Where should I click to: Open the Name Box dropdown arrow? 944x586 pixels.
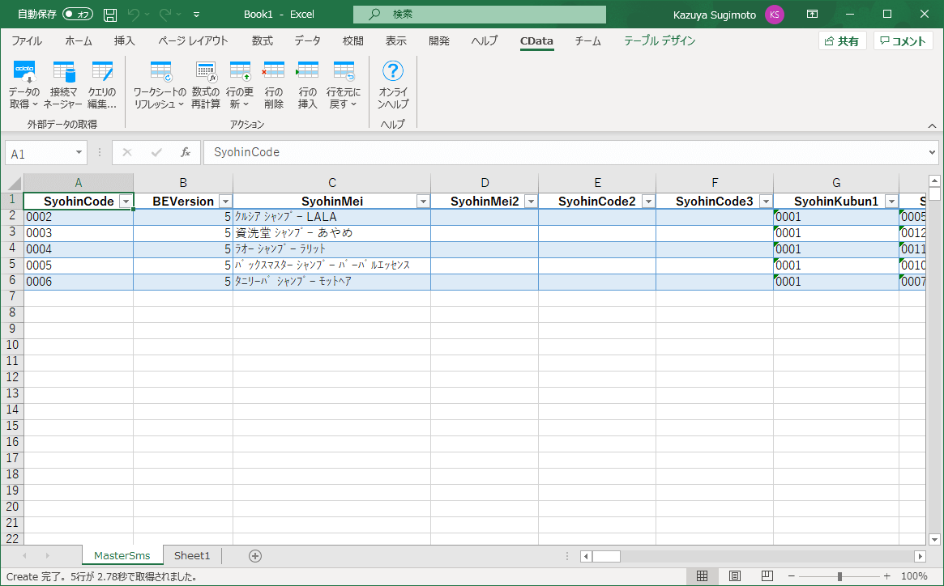tap(79, 152)
